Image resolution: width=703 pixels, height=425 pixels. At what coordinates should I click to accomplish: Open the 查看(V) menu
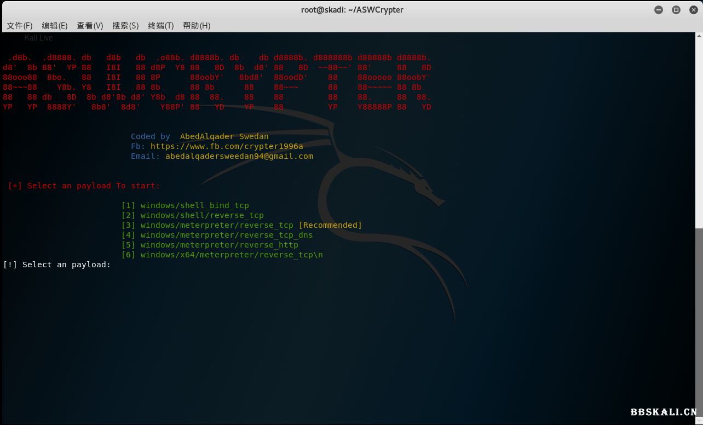pos(90,26)
